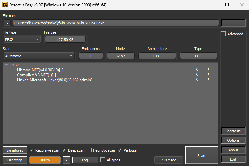The height and width of the screenshot is (166, 249).
Task: Toggle the All types checkbox
Action: tap(103, 160)
